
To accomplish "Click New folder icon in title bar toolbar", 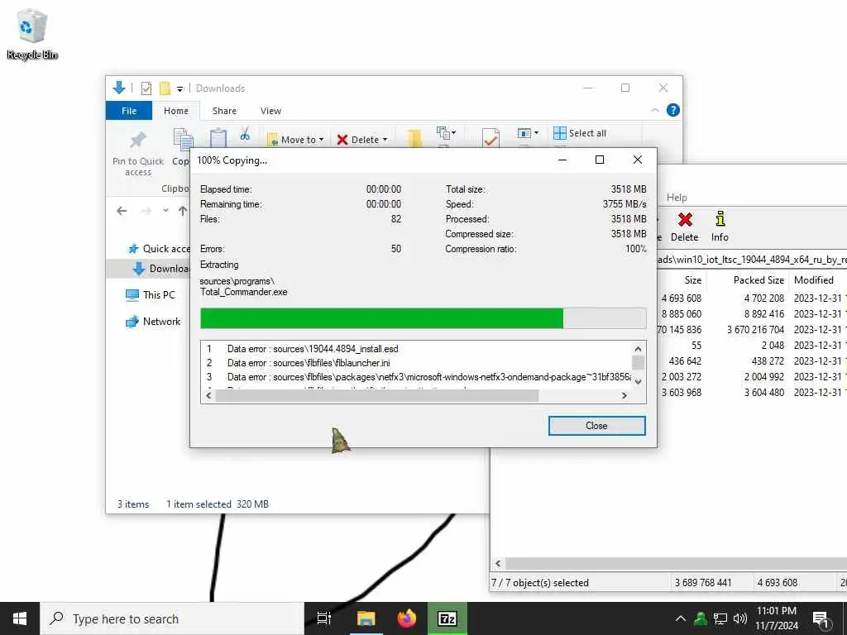I will [x=165, y=88].
